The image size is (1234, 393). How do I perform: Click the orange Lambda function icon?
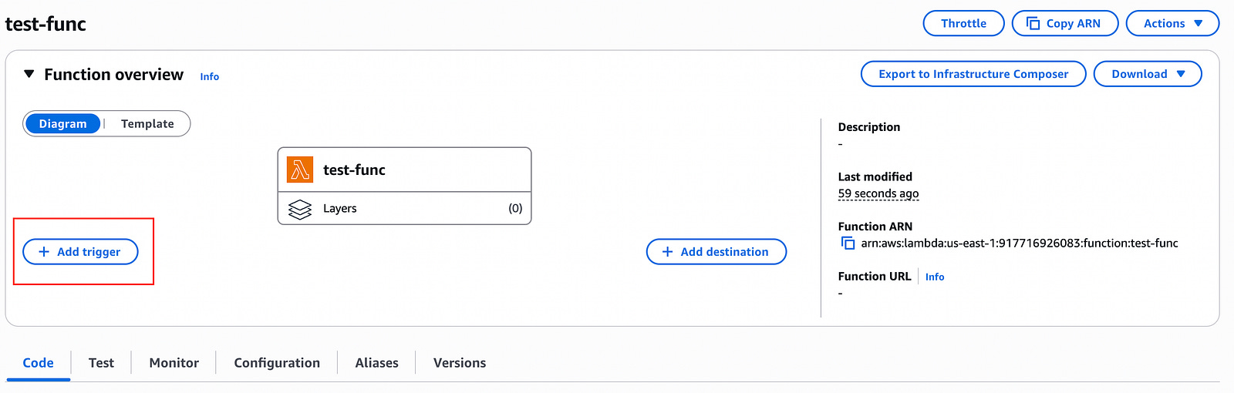(300, 170)
